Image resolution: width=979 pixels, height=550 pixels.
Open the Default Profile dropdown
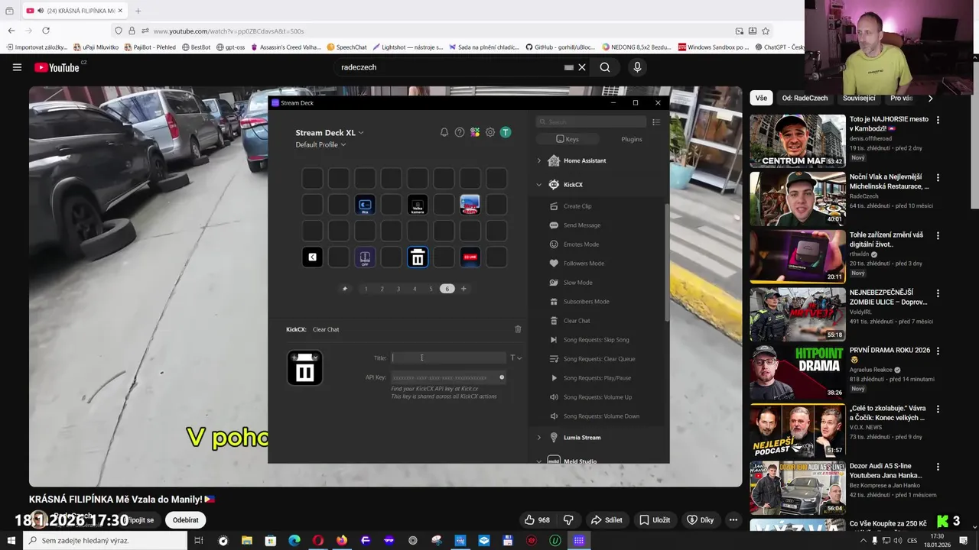click(x=320, y=144)
